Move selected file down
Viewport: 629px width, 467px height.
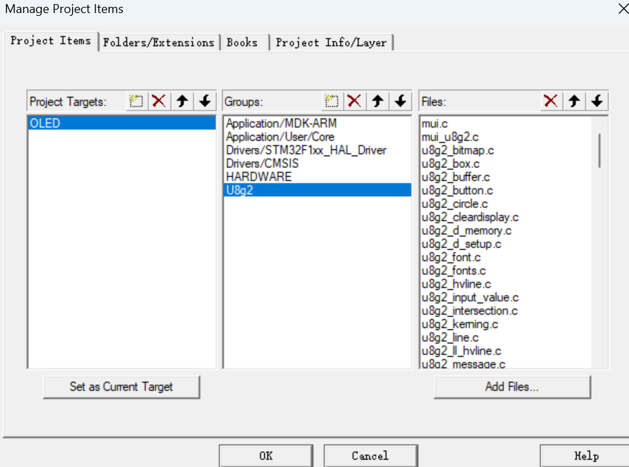(x=597, y=101)
